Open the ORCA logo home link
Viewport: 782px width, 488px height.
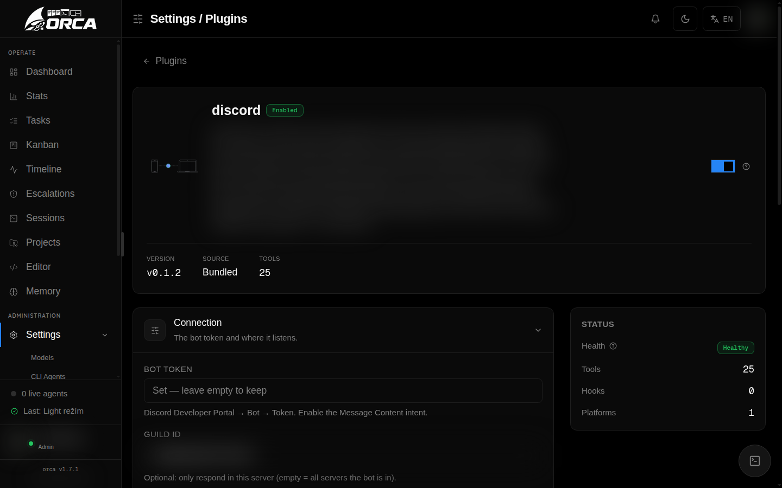[x=60, y=19]
